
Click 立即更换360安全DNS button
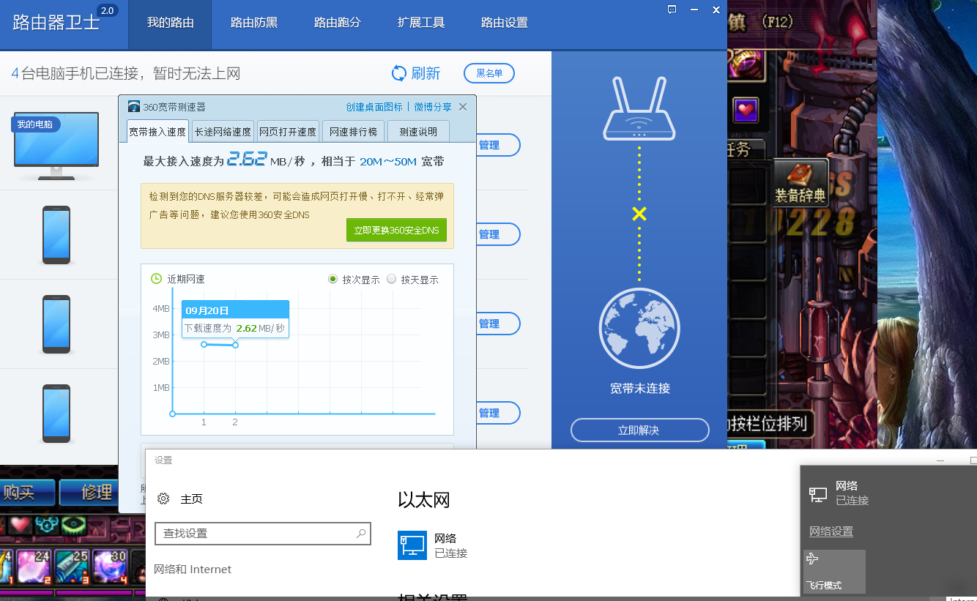tap(396, 230)
